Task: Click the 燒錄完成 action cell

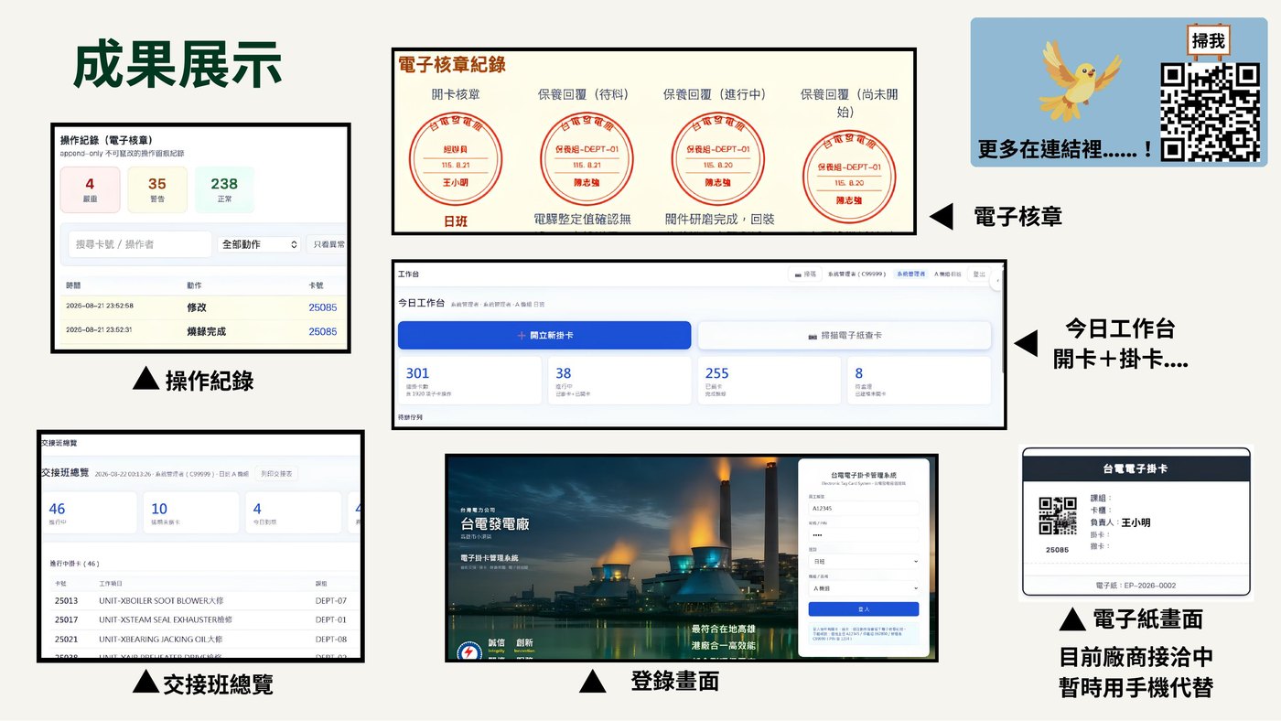Action: 206,331
